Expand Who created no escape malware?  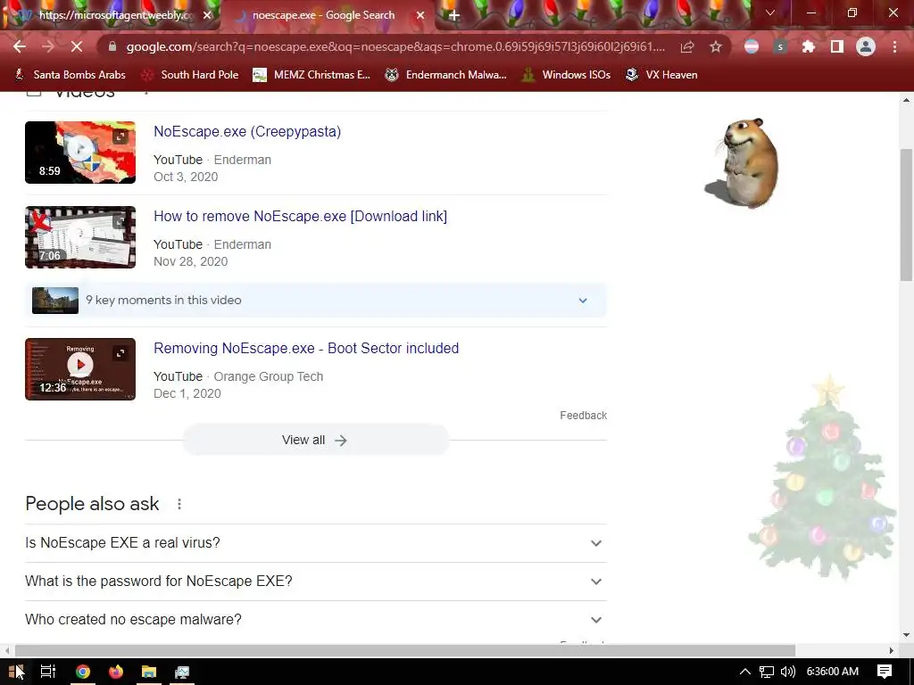316,620
